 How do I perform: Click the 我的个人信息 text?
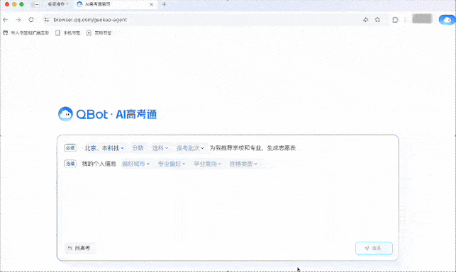tap(99, 164)
